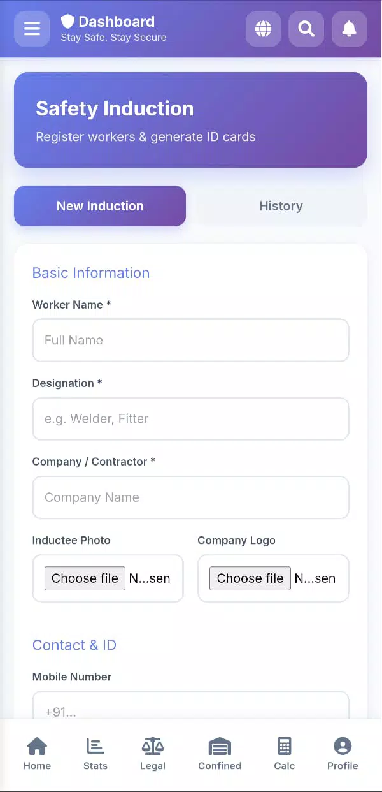Image resolution: width=382 pixels, height=792 pixels.
Task: Open Profile from bottom bar
Action: (x=343, y=754)
